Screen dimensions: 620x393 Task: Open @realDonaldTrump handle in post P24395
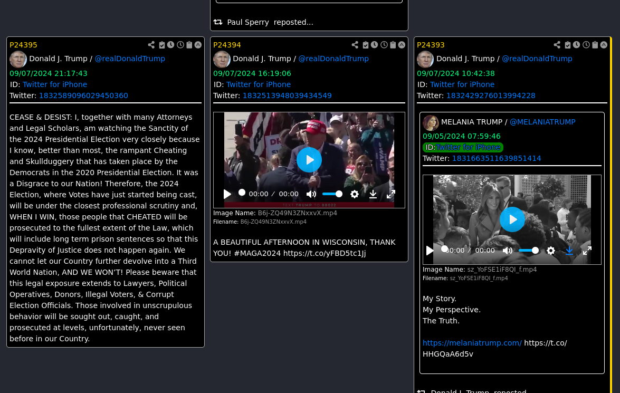(130, 59)
